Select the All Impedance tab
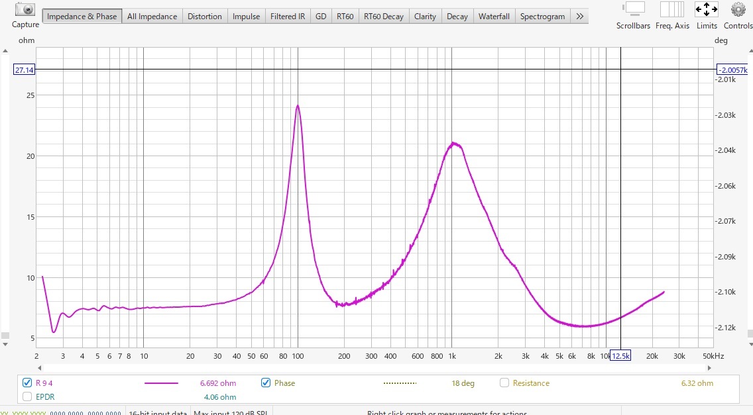The height and width of the screenshot is (415, 753). [x=152, y=17]
